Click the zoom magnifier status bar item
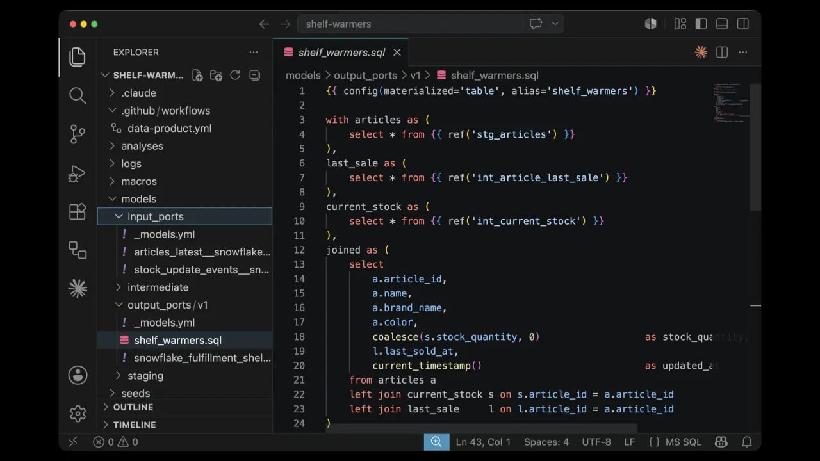Image resolution: width=820 pixels, height=461 pixels. (x=436, y=442)
